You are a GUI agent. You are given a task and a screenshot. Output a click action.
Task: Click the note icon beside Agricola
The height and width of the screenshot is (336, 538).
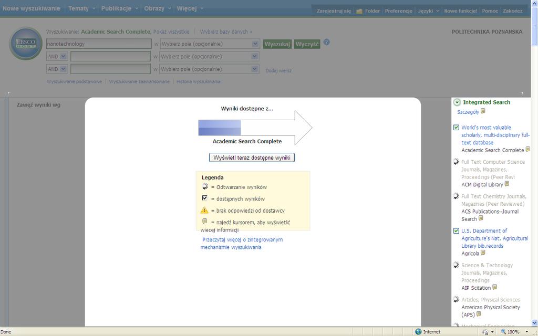click(x=483, y=253)
